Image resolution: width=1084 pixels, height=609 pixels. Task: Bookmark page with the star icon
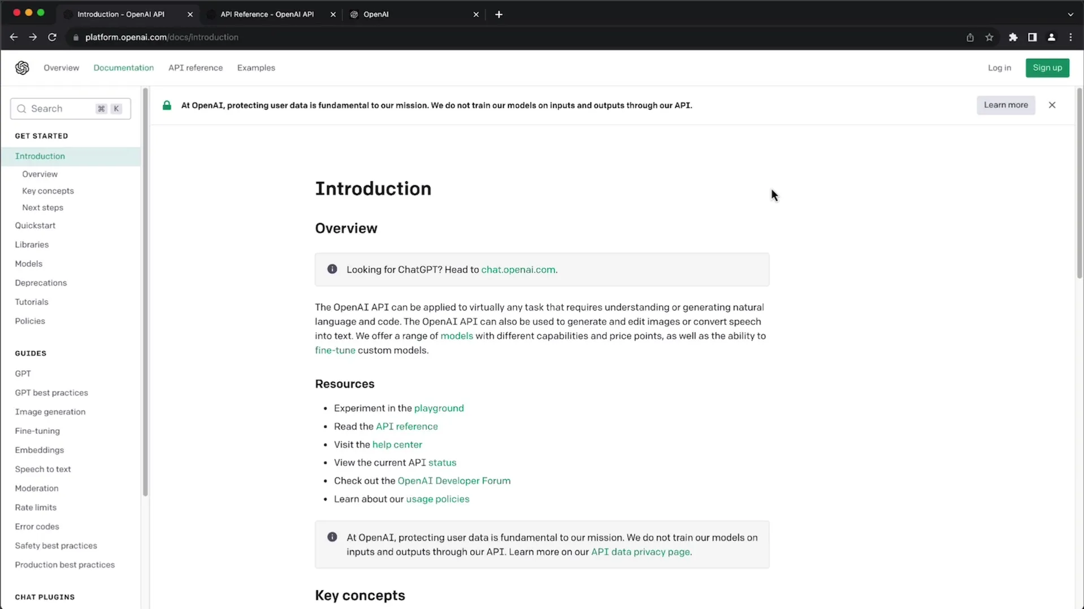pyautogui.click(x=989, y=37)
